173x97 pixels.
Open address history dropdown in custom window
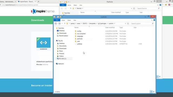point(125,23)
